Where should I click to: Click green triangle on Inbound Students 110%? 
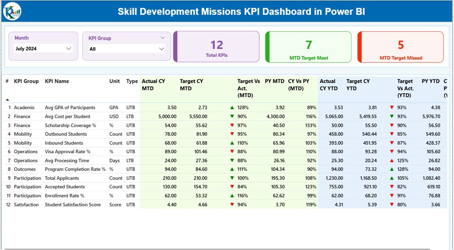(x=232, y=143)
